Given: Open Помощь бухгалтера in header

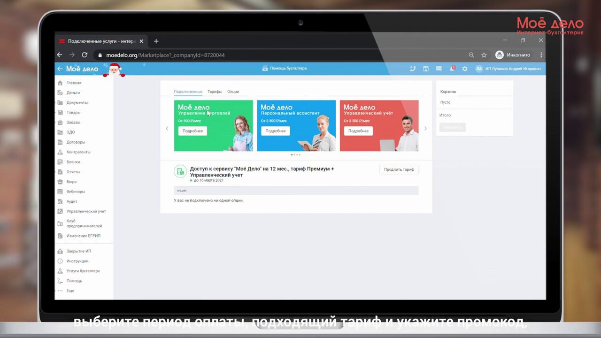Looking at the screenshot, I should (285, 69).
